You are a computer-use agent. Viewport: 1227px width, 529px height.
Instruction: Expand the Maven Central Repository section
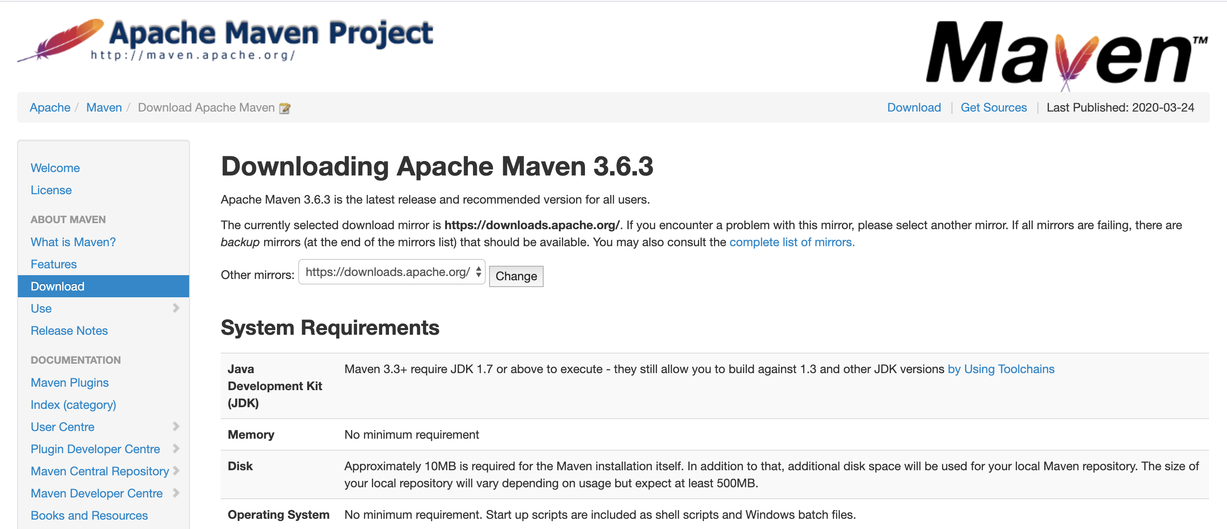point(177,470)
